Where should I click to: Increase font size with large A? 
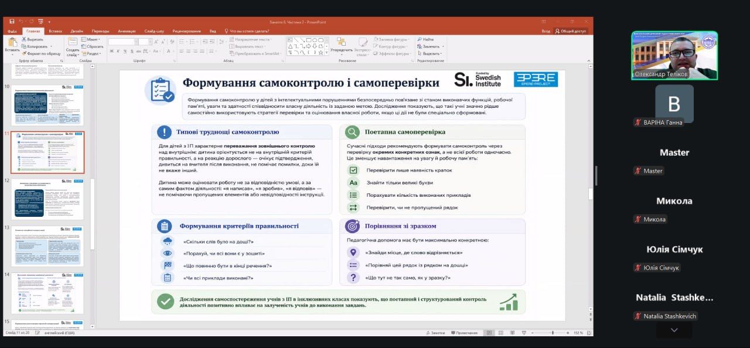point(158,42)
